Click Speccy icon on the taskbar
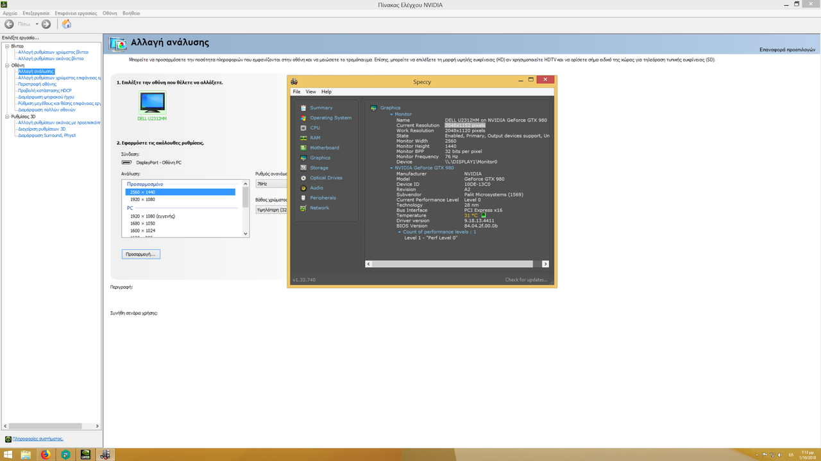Image resolution: width=821 pixels, height=461 pixels. [x=105, y=455]
